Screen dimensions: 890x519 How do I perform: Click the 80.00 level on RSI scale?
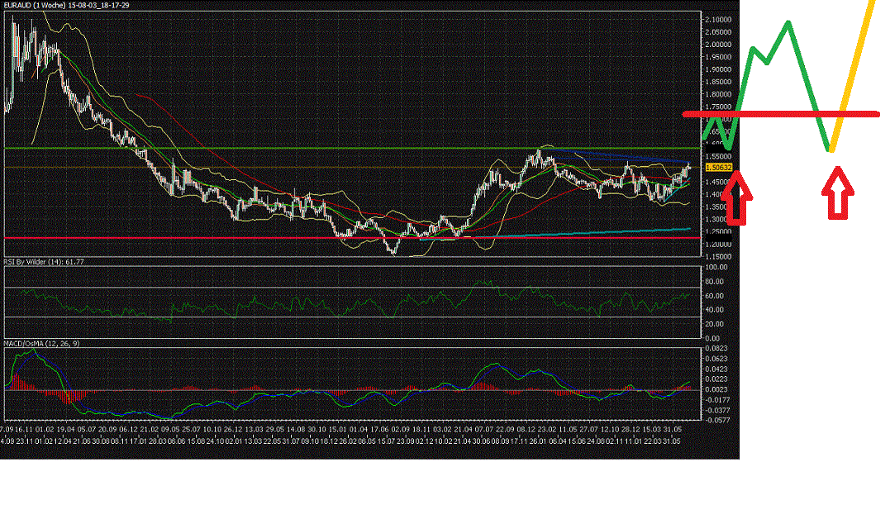coord(715,282)
